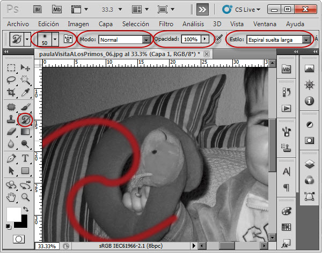322x253 pixels.
Task: Open the Adjustments panel icon
Action: tap(310, 125)
